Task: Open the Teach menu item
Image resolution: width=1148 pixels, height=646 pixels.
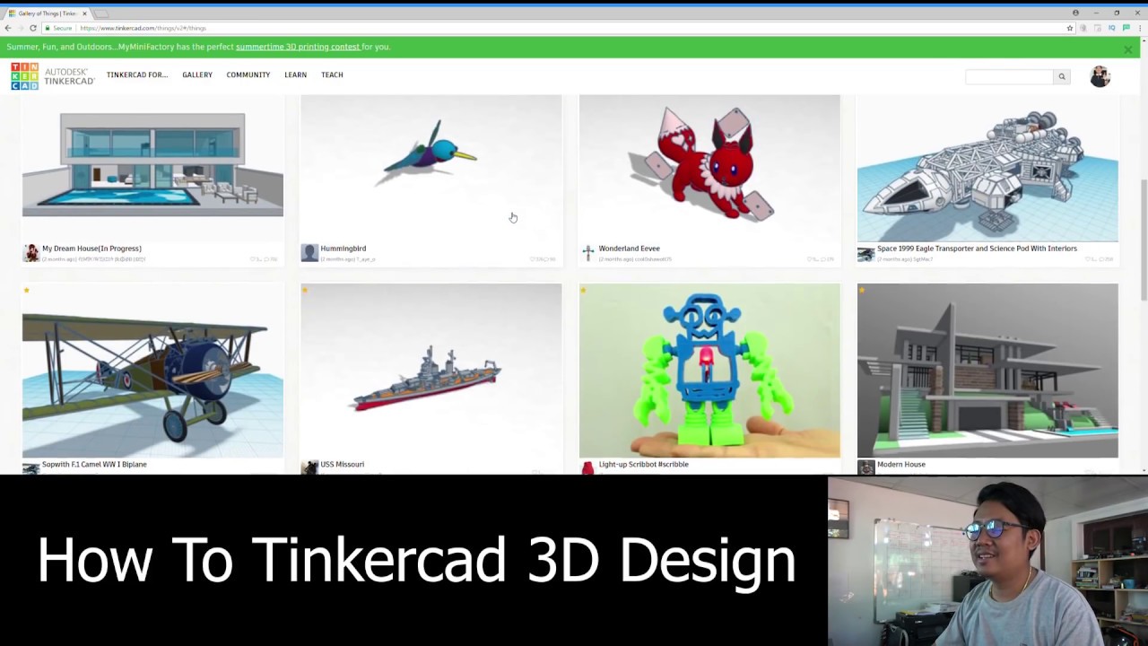Action: [x=332, y=75]
